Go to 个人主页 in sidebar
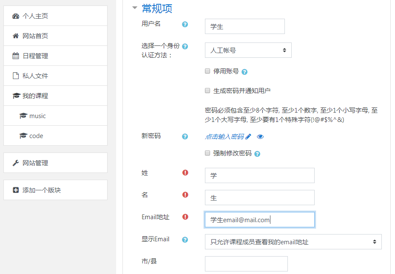Image resolution: width=395 pixels, height=274 pixels. 35,16
